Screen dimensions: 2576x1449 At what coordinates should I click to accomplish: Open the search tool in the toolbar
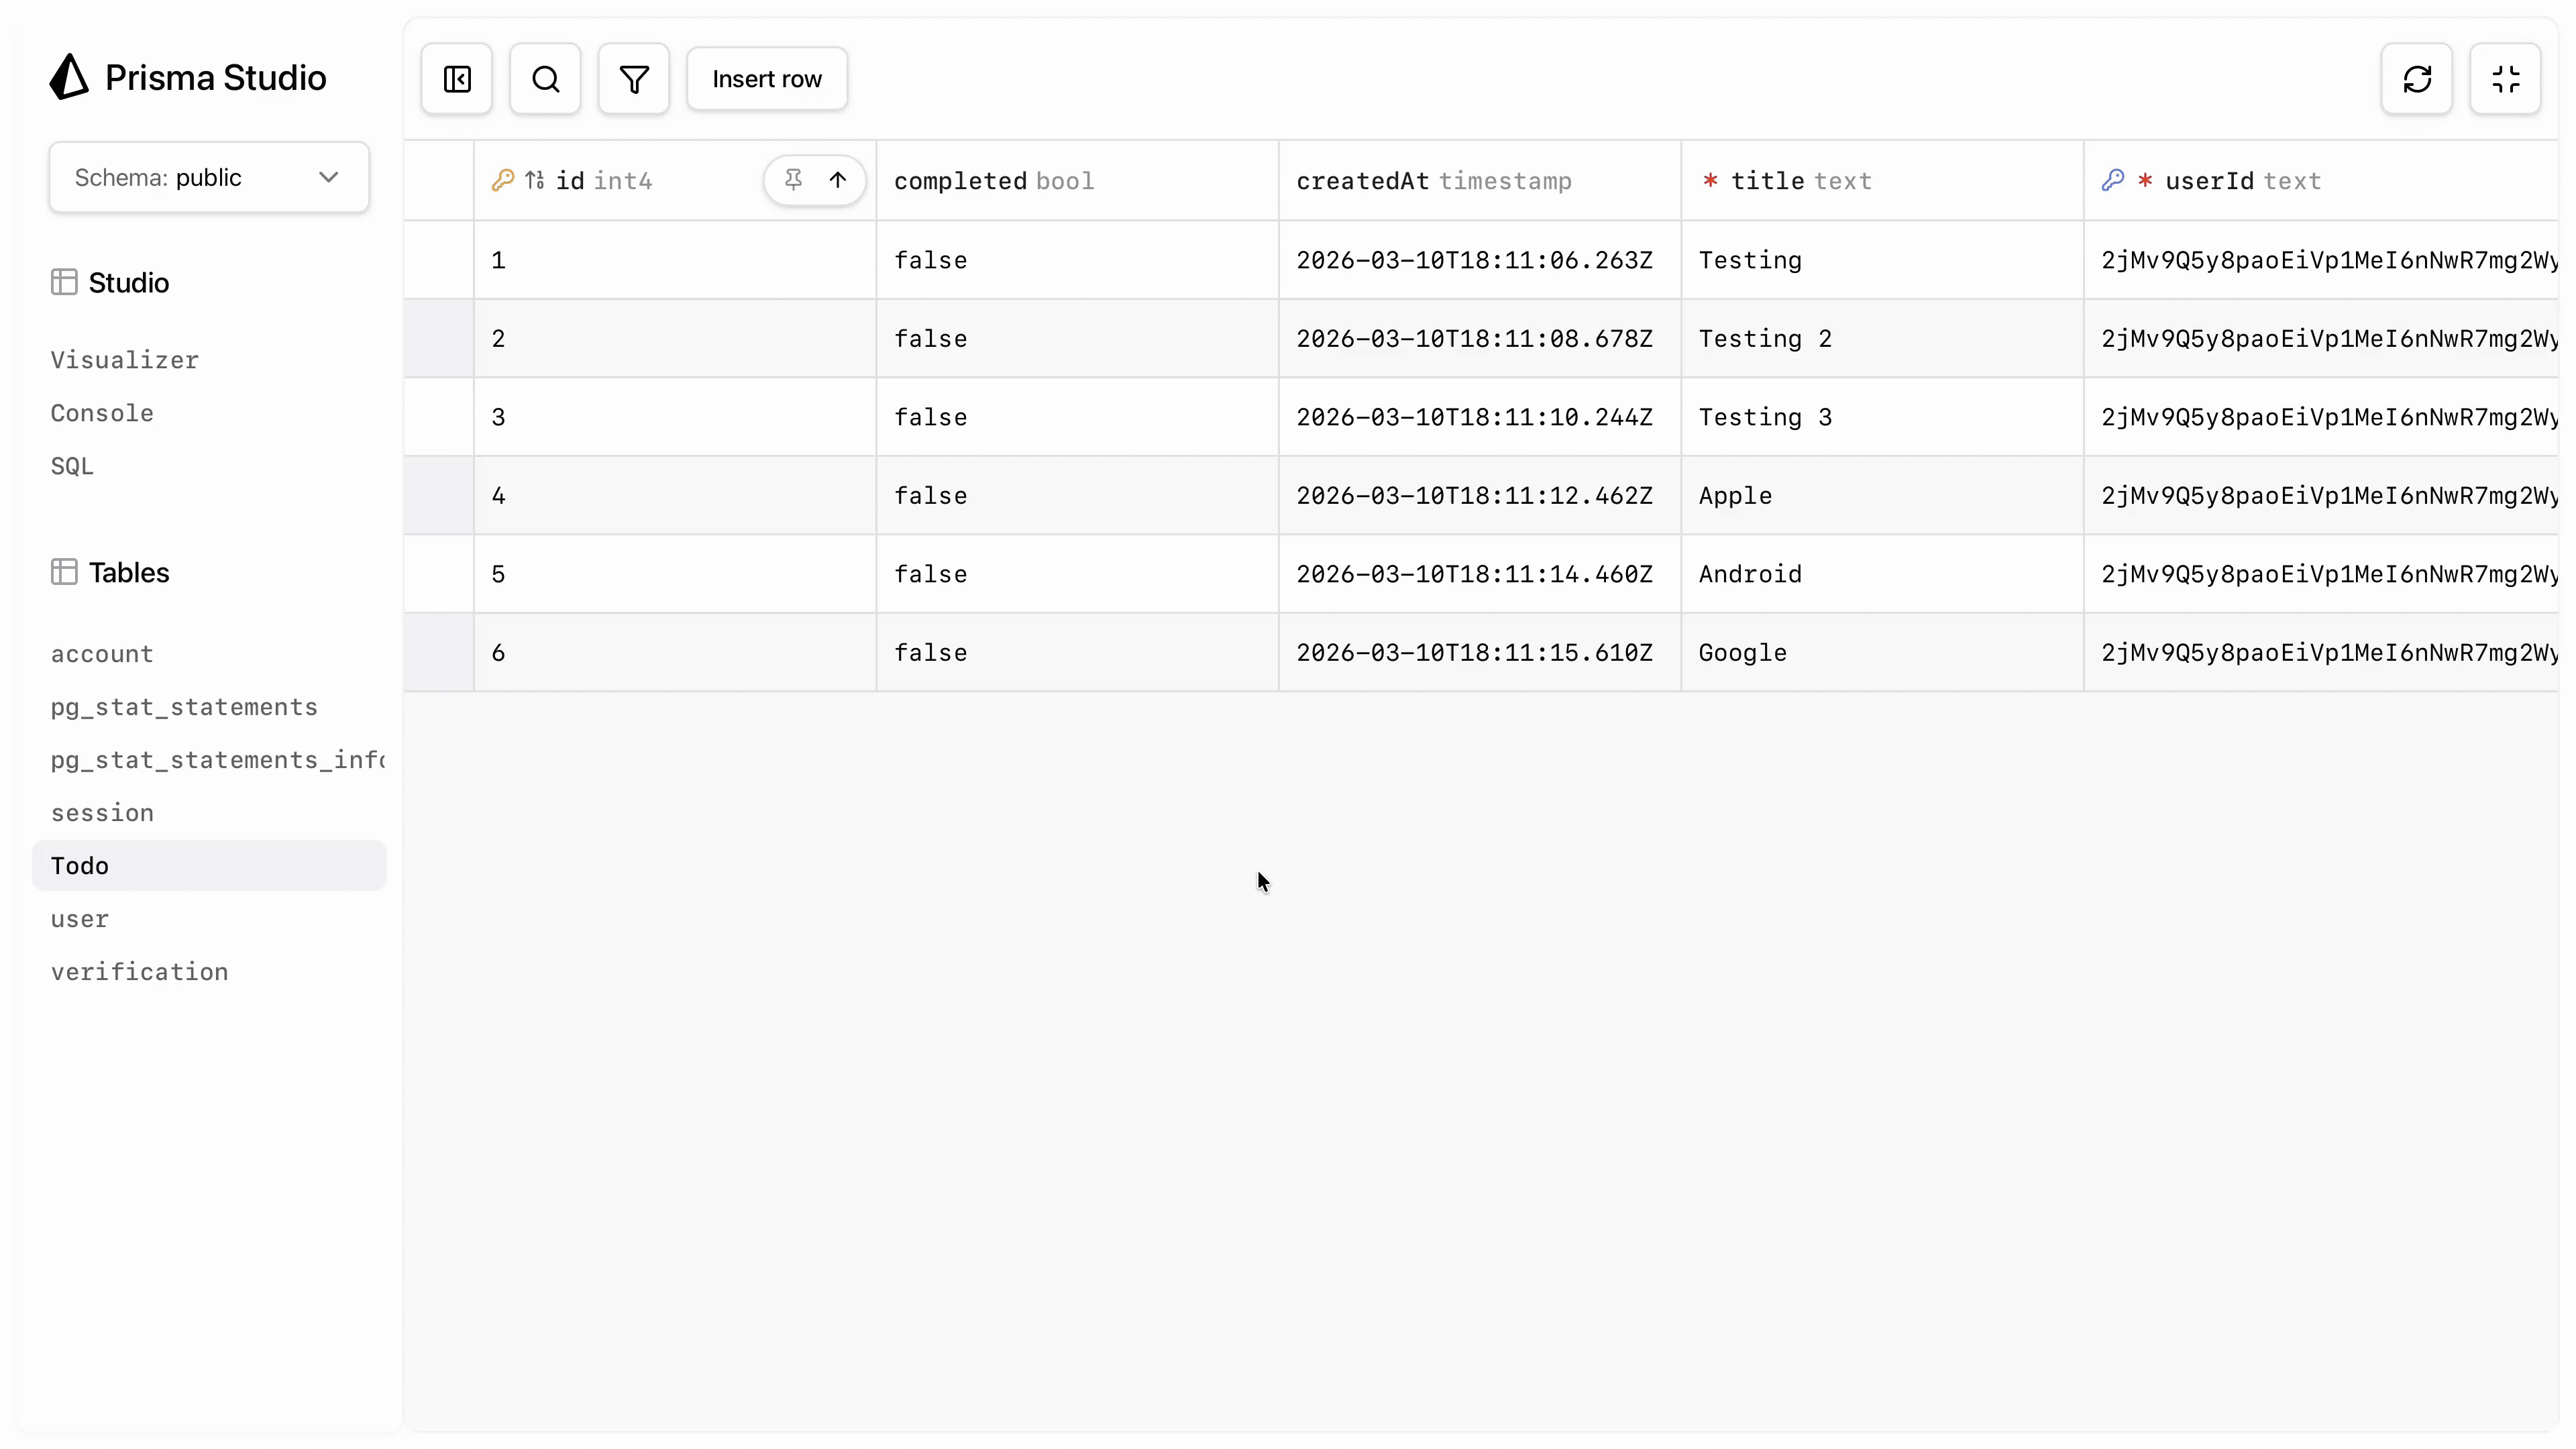tap(544, 78)
